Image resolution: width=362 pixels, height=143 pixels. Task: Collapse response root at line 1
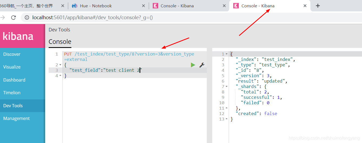click(227, 54)
